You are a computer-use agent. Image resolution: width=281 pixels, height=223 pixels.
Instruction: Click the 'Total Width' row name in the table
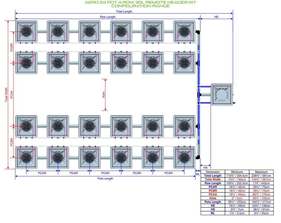coord(213,179)
